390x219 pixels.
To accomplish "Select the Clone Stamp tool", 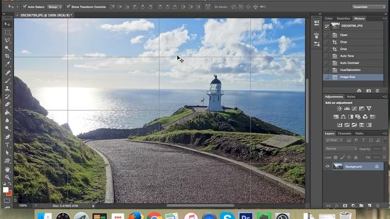I will pos(7,88).
